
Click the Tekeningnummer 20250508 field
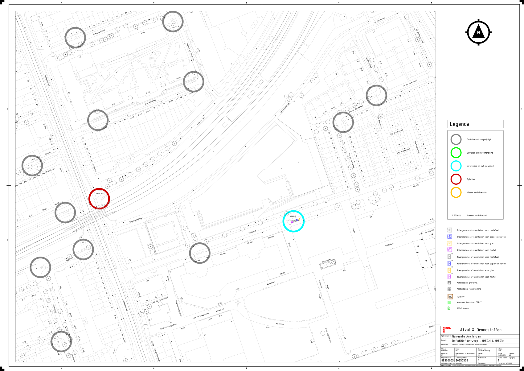pos(462,360)
